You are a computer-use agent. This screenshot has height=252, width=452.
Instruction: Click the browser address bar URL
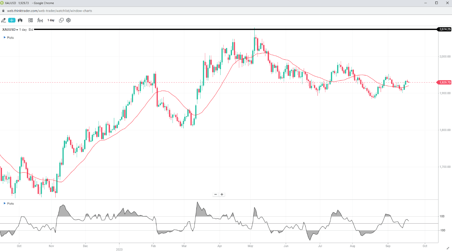tap(49, 11)
